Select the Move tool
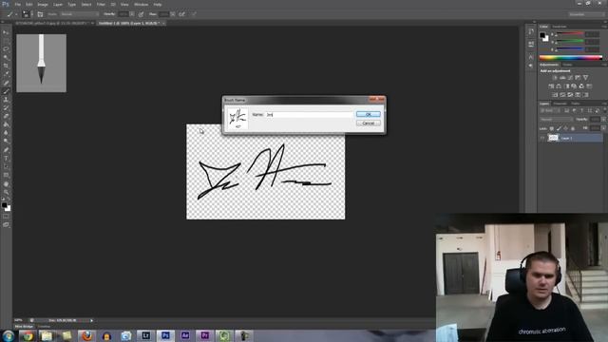This screenshot has height=342, width=608. coord(6,32)
